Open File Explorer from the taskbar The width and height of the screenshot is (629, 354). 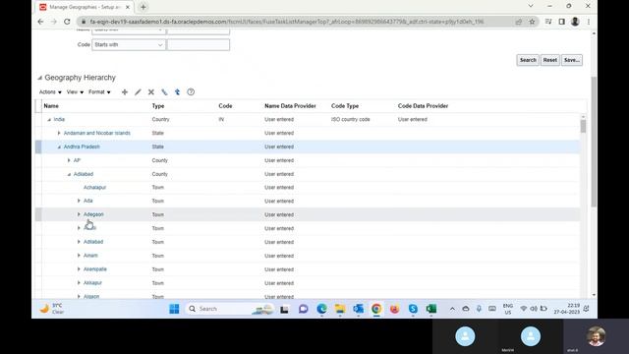pos(340,309)
